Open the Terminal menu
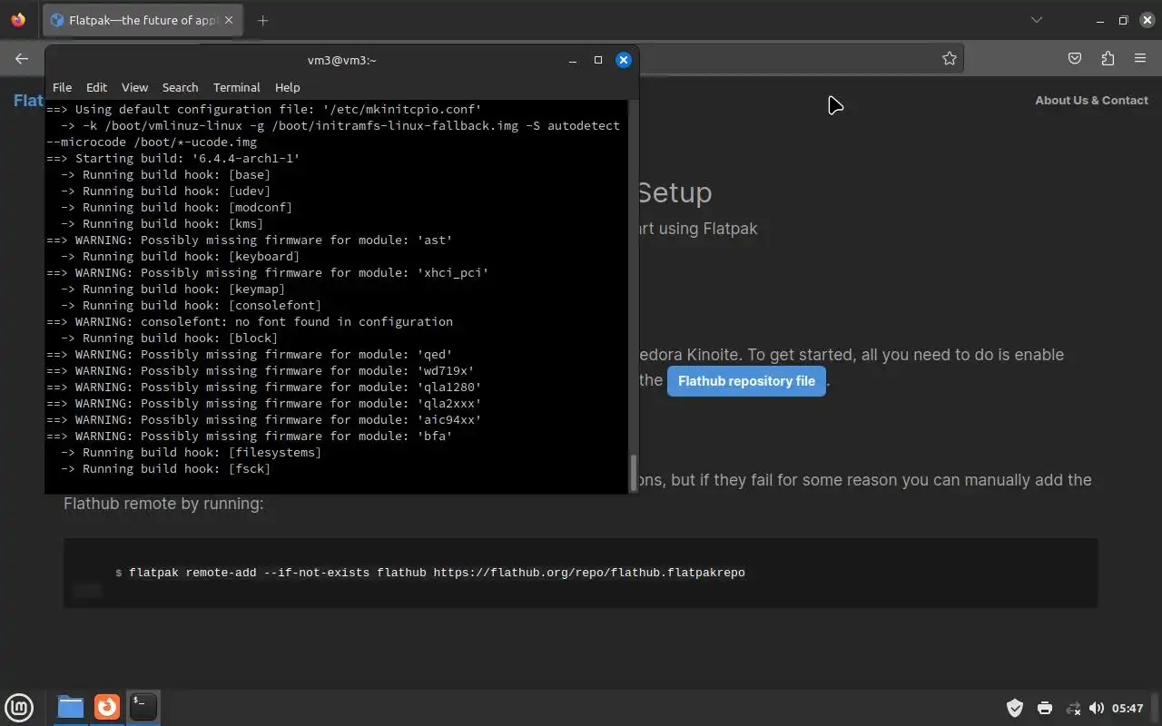The image size is (1162, 726). tap(236, 87)
